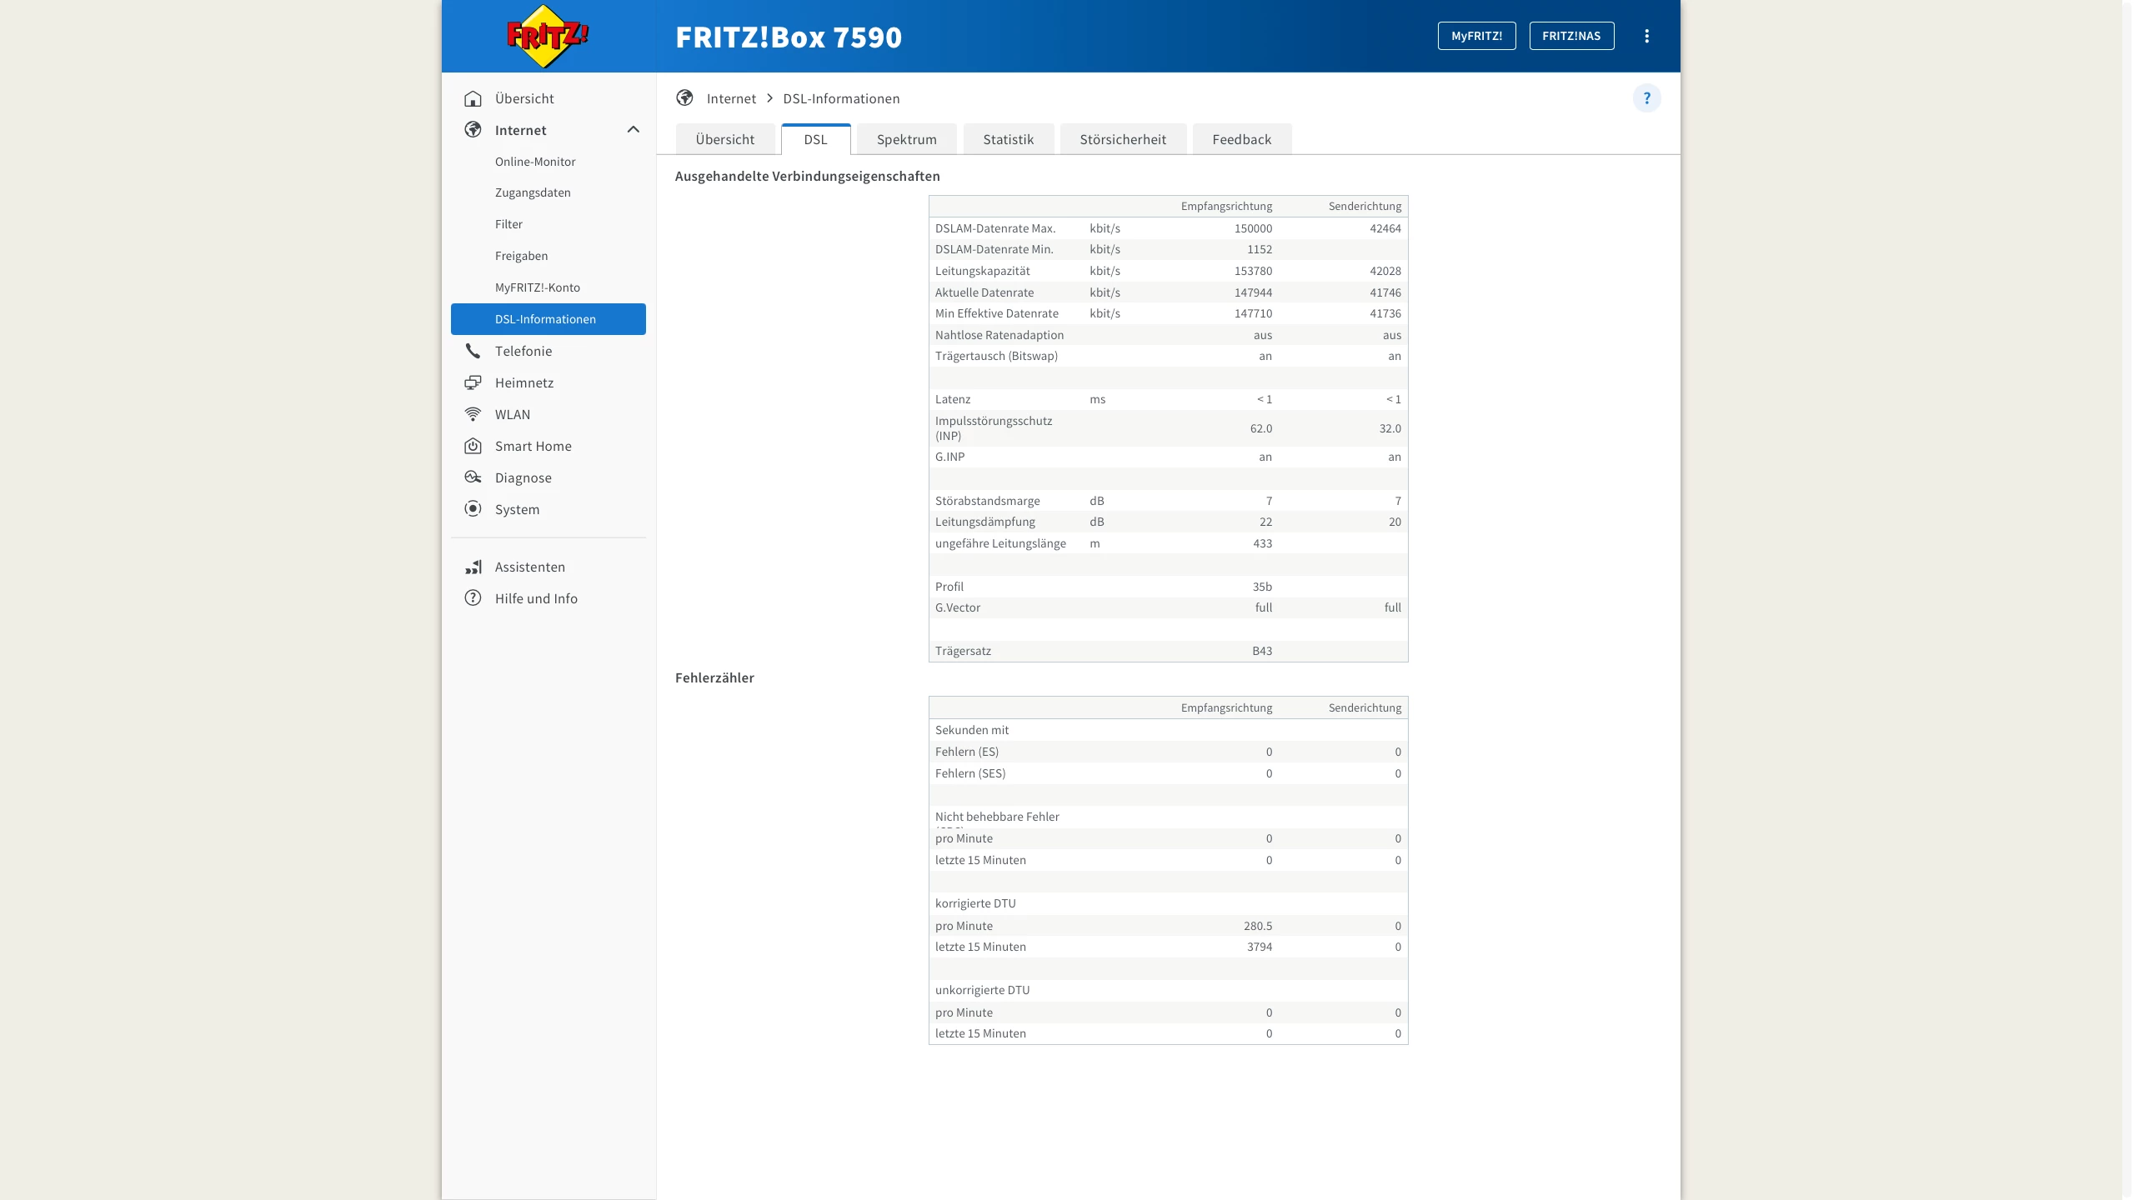Open the three-dot menu in header
The width and height of the screenshot is (2134, 1200).
click(1646, 36)
